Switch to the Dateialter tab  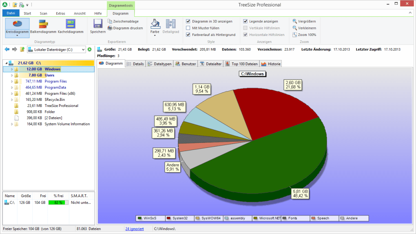pyautogui.click(x=211, y=64)
